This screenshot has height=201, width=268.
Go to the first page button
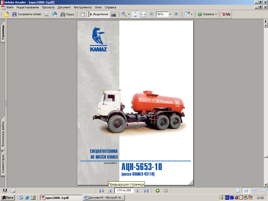pyautogui.click(x=102, y=191)
